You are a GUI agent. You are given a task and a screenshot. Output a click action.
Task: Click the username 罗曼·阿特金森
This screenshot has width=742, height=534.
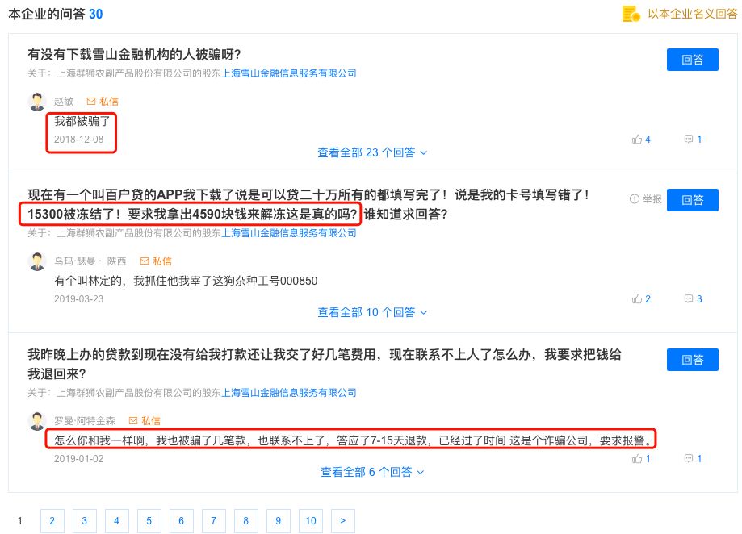pyautogui.click(x=84, y=421)
